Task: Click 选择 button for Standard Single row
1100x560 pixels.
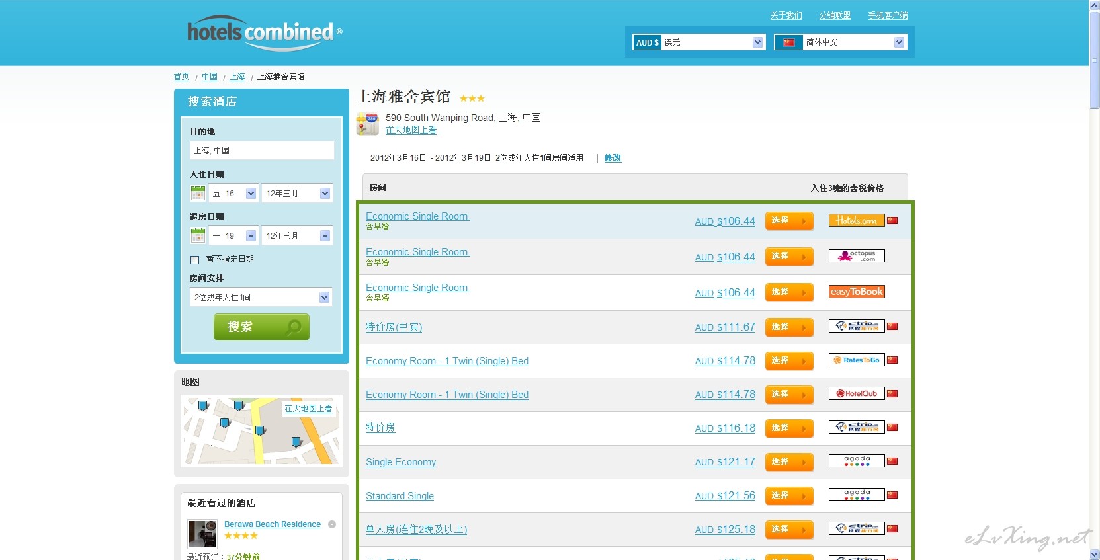Action: [789, 496]
